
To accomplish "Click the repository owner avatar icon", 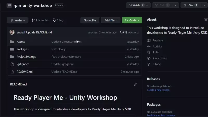I will click(x=9, y=5).
